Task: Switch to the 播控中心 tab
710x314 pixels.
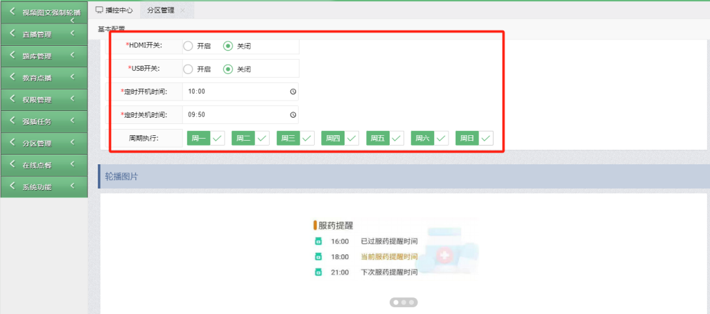Action: click(114, 10)
